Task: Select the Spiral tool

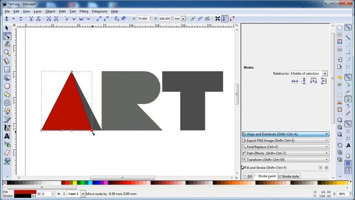Action: (7, 103)
